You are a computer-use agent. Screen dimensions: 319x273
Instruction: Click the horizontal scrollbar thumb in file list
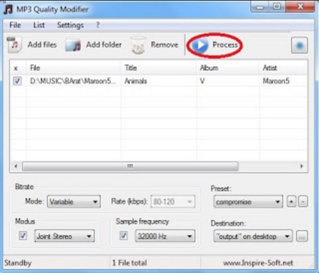[x=130, y=166]
